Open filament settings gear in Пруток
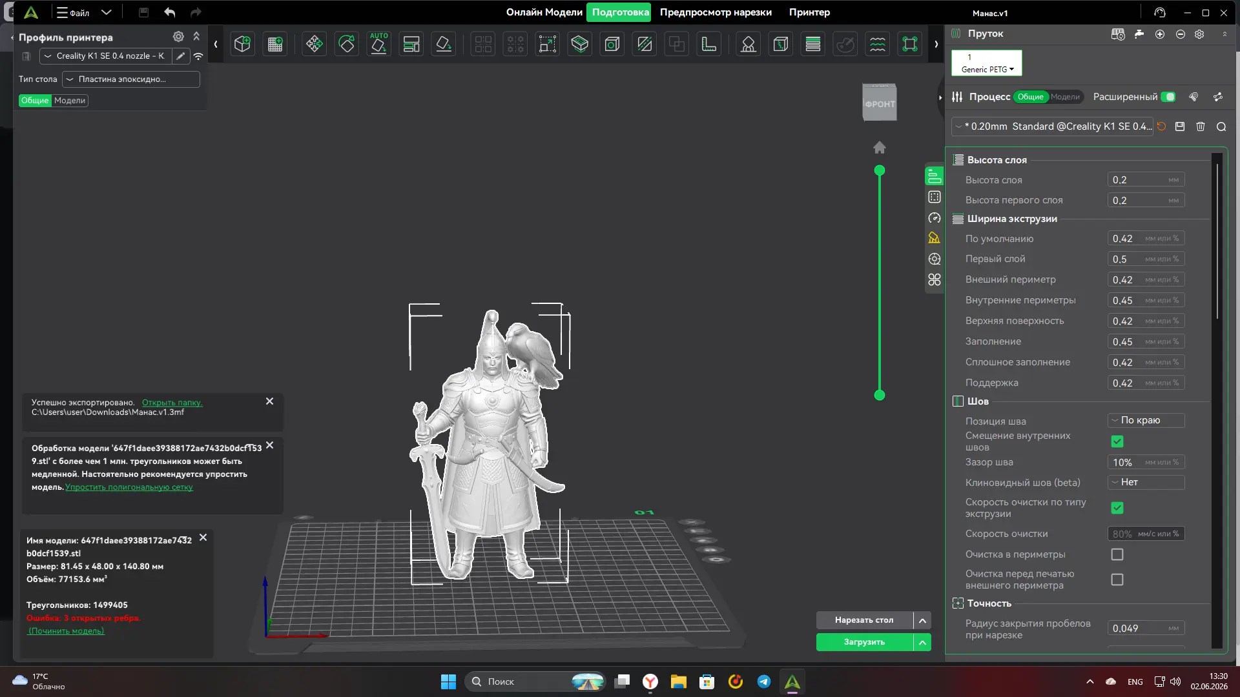 (1199, 34)
